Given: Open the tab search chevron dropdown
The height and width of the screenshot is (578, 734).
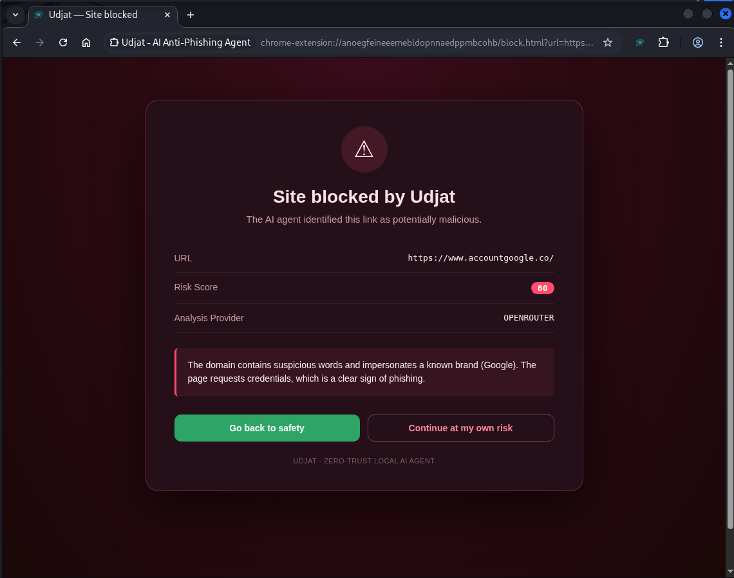Looking at the screenshot, I should (x=14, y=15).
